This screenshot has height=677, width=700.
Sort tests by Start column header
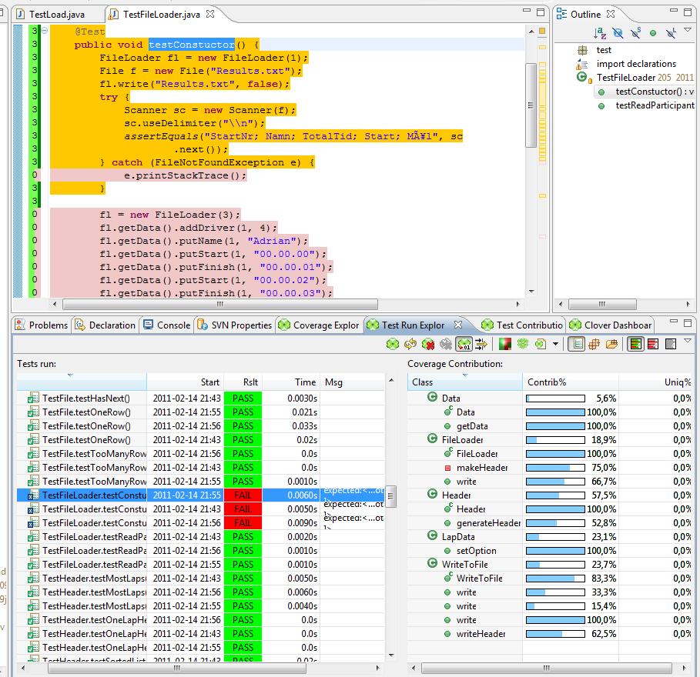tap(186, 382)
